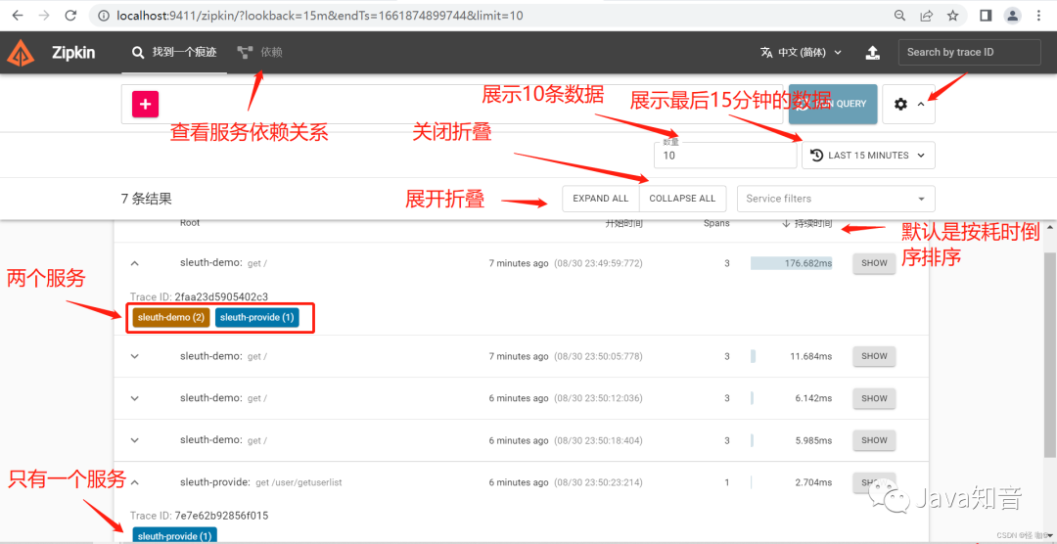Expand the 11.684ms sleuth-demo trace row

click(x=134, y=356)
